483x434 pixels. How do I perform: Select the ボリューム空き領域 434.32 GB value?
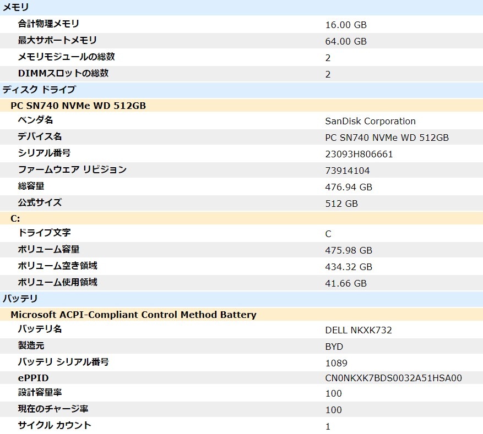click(x=346, y=267)
